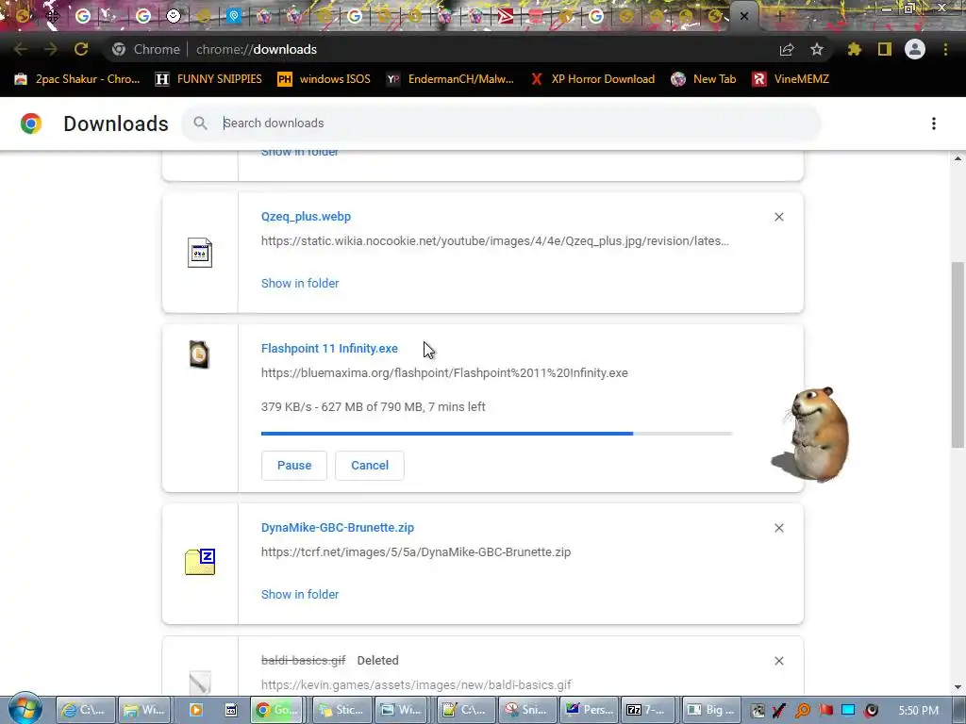Open Internet Explorer C:\ taskbar item

[85, 710]
